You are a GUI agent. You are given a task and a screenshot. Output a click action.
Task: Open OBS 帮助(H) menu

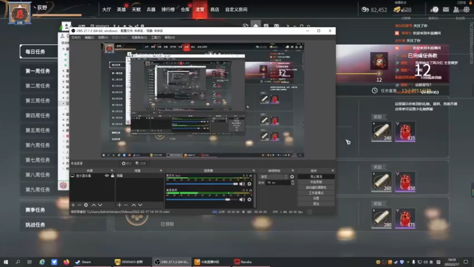click(x=169, y=37)
